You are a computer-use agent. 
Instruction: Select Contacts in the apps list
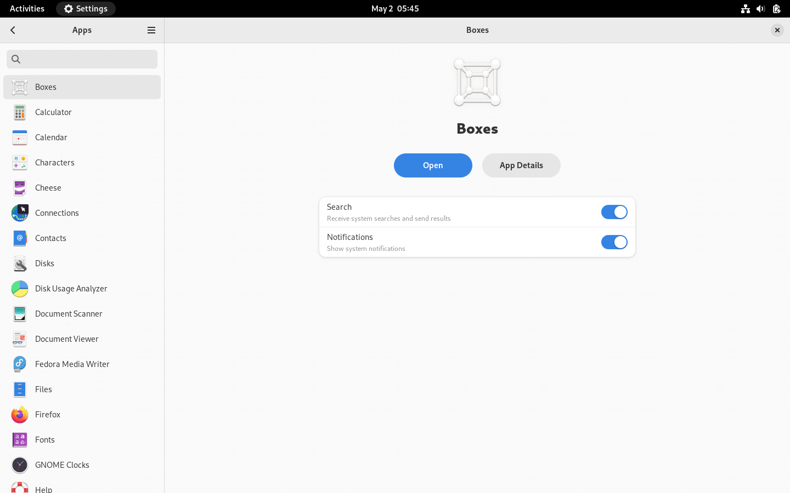tap(50, 238)
